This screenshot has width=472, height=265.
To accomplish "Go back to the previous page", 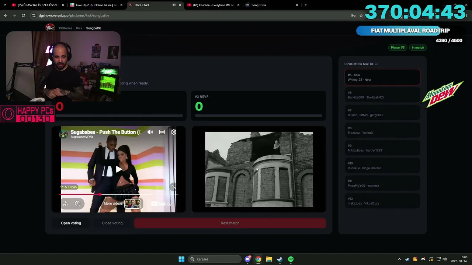I will coord(6,15).
